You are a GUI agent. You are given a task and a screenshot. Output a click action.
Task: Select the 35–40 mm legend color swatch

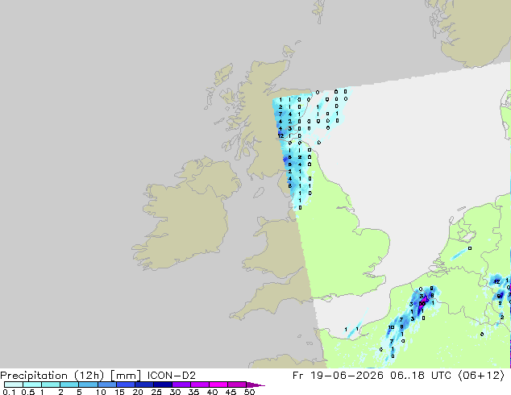(199, 385)
